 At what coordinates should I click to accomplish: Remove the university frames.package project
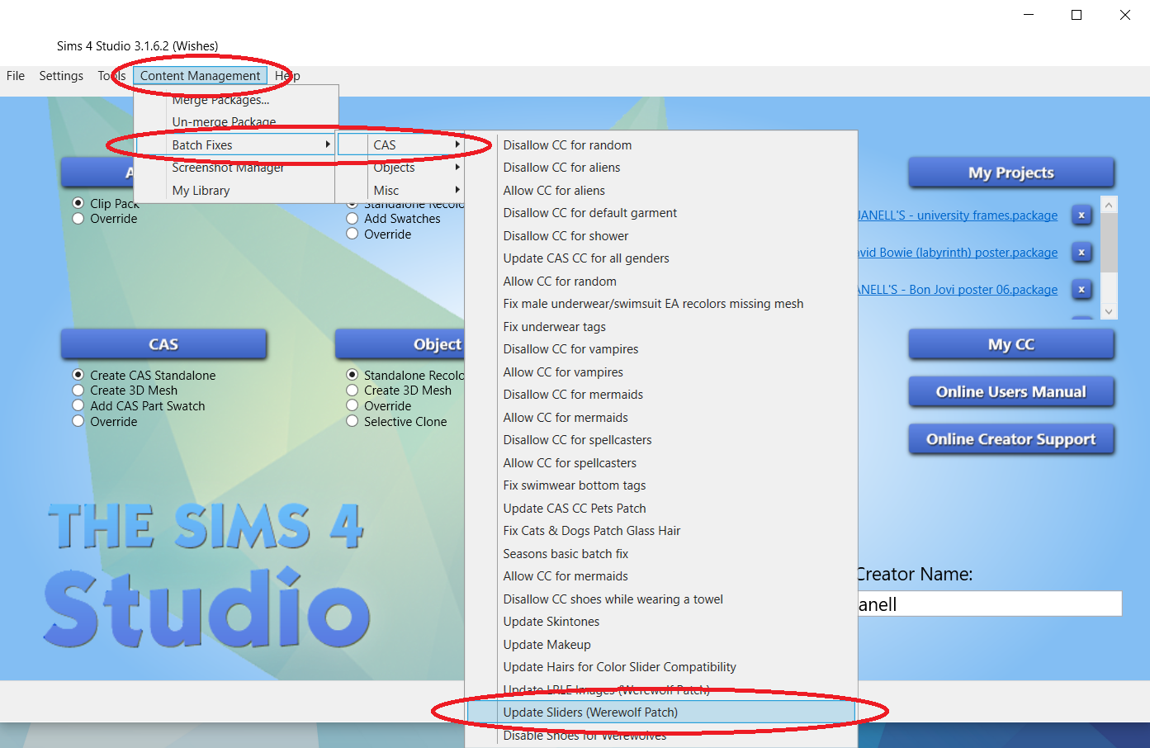coord(1081,215)
